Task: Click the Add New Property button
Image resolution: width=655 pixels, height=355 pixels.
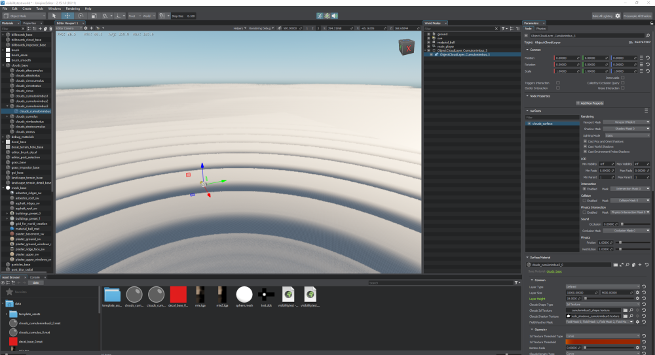Action: click(589, 103)
